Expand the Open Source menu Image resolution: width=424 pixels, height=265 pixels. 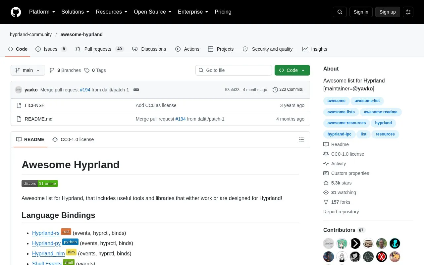[x=153, y=12]
